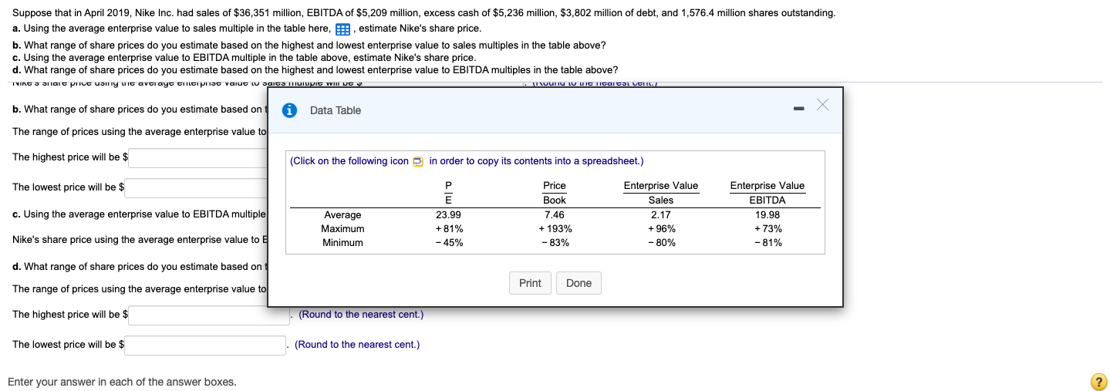Click the average EV/EBITDA value 19.98

(768, 215)
